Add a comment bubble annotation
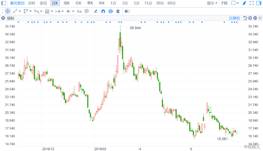The height and width of the screenshot is (151, 263). (87, 11)
